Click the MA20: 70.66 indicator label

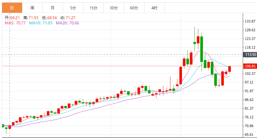67,23
